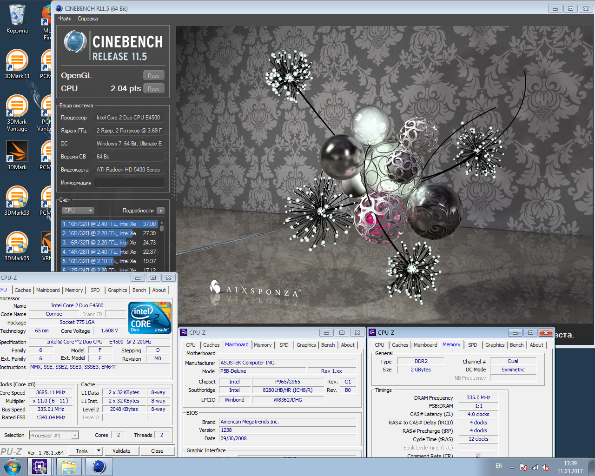Viewport: 595px width, 476px height.
Task: Select ranking row 2 with score 27.39
Action: 110,233
